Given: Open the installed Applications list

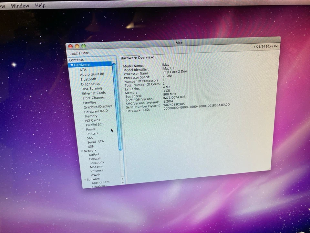Looking at the screenshot, I should (x=100, y=182).
